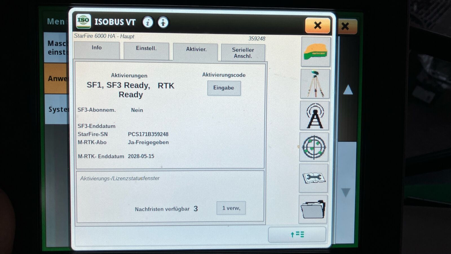Open the wrench and manual diagnostics icon
Image resolution: width=451 pixels, height=254 pixels.
pos(313,178)
